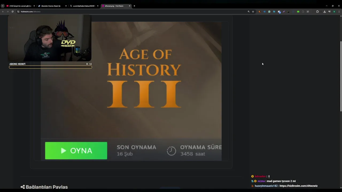Open the blue sound-wave extension icon
The width and height of the screenshot is (342, 192).
pyautogui.click(x=265, y=11)
